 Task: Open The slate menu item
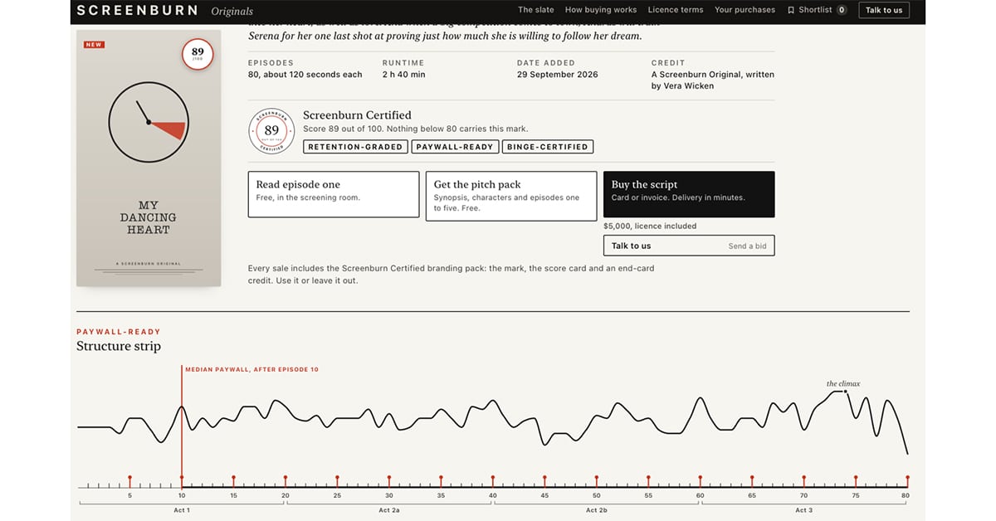point(537,10)
